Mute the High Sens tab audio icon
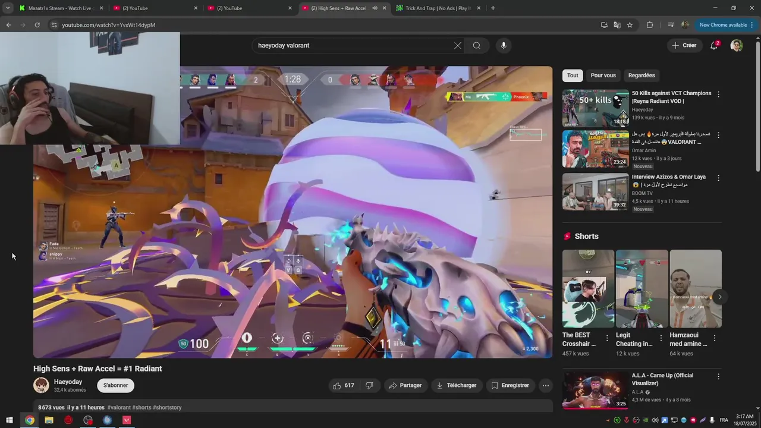Viewport: 761px width, 428px height. coord(375,8)
